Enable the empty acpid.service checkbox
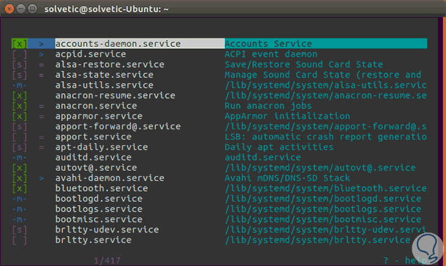This screenshot has width=446, height=266. 20,54
